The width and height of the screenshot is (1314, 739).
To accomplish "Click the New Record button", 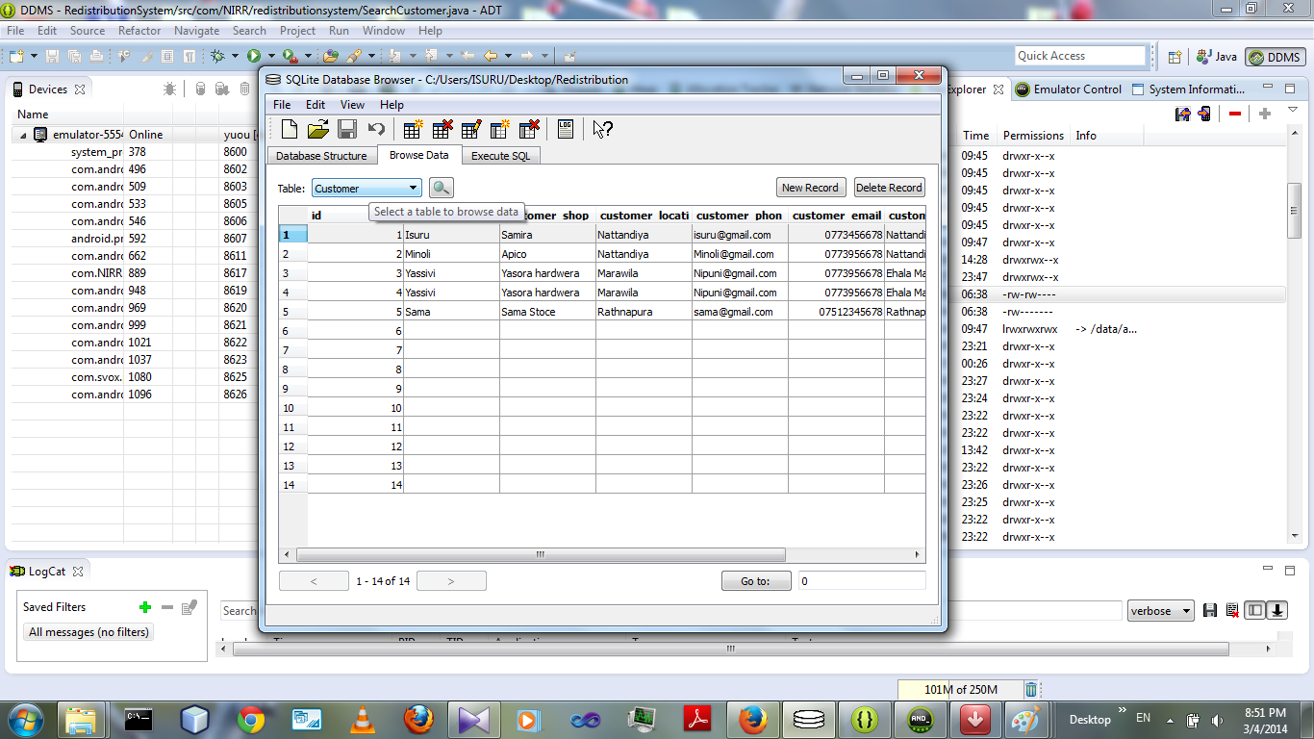I will (x=810, y=188).
